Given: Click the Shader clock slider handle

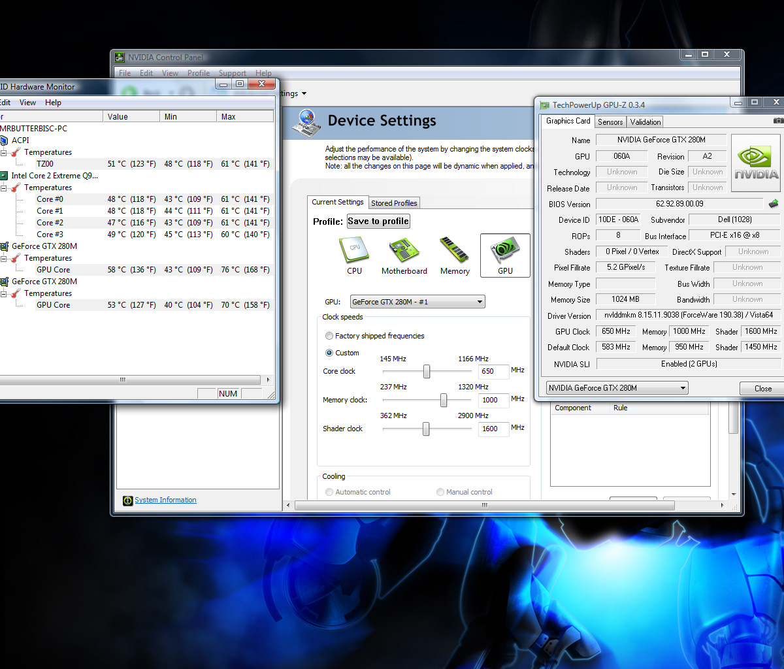Looking at the screenshot, I should pyautogui.click(x=426, y=429).
